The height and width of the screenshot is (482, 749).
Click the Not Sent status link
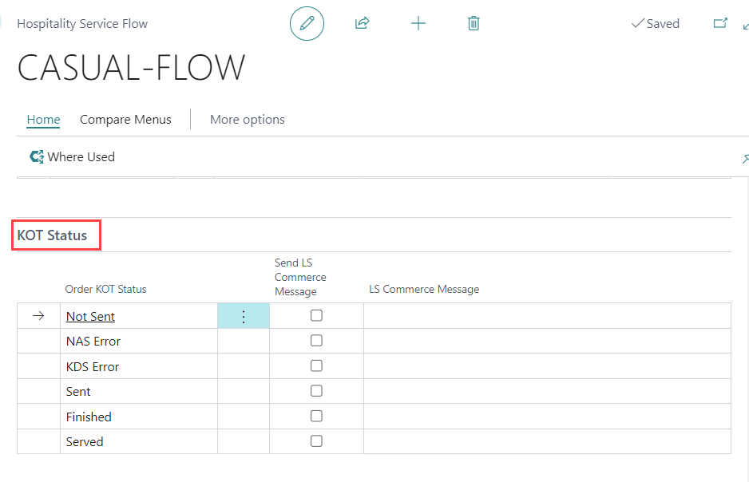[x=90, y=317]
